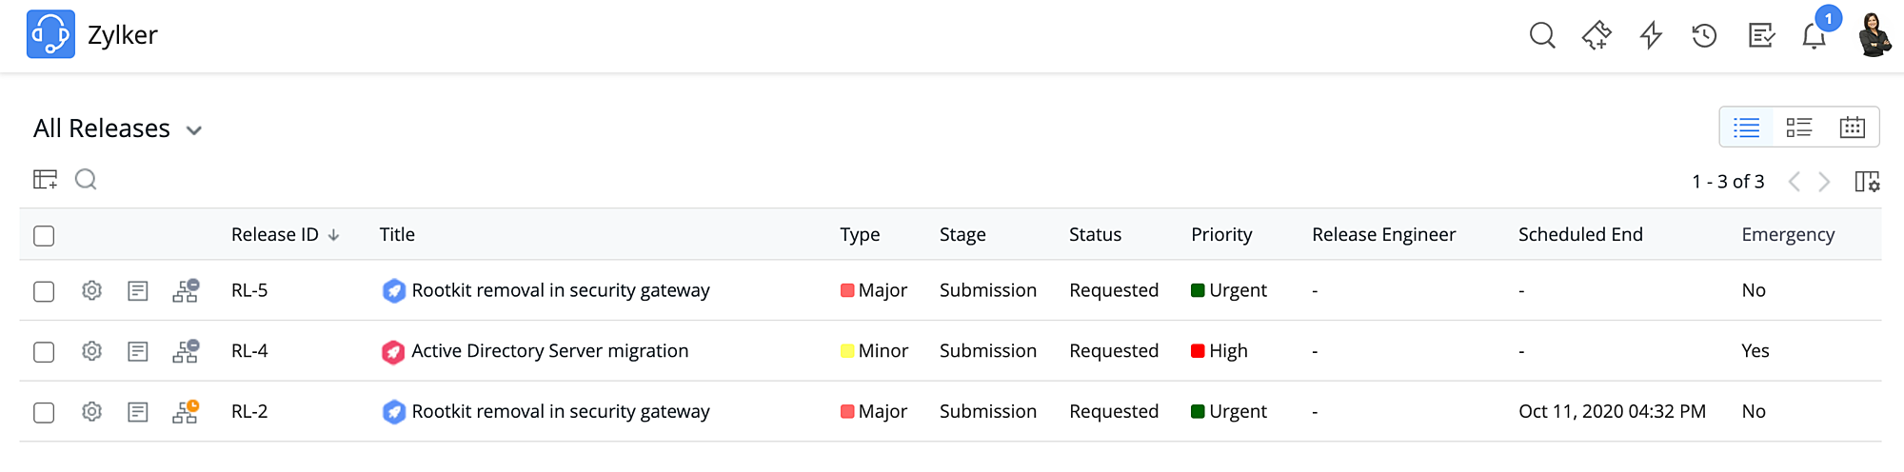Click gear icon for release RL-5
This screenshot has height=472, width=1904.
91,290
